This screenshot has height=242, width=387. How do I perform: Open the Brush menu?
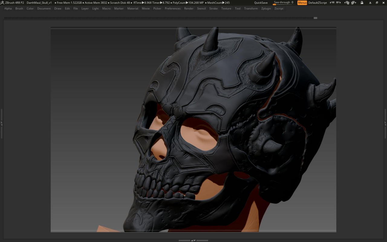coord(19,8)
